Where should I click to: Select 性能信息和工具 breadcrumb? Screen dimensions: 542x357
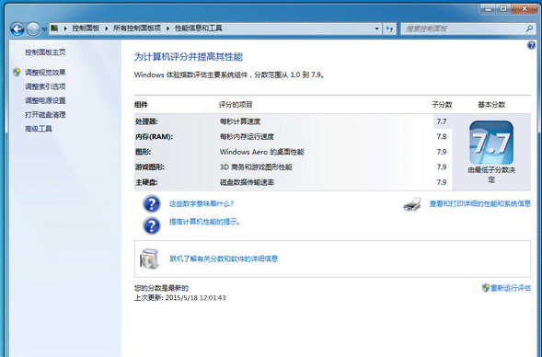(x=199, y=29)
